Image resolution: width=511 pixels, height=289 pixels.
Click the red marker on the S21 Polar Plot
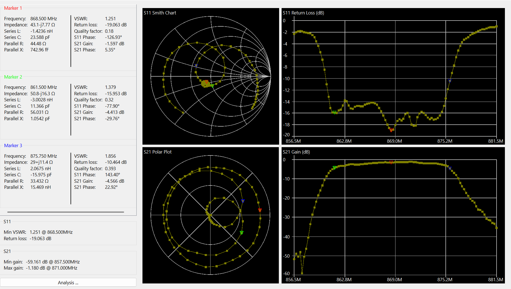pos(260,210)
